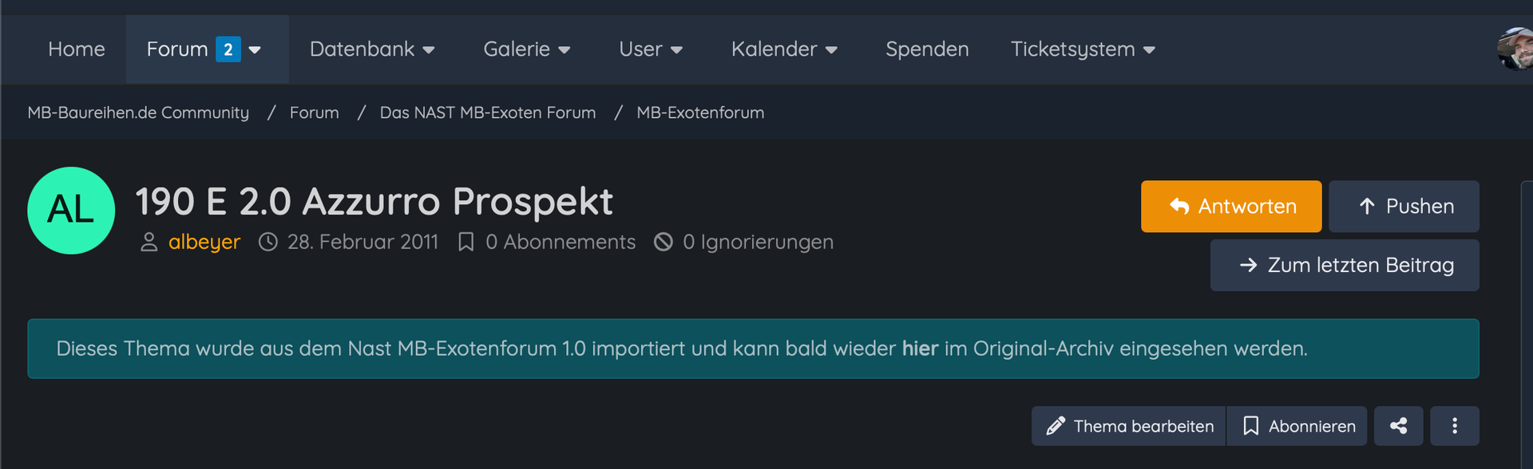Open the user profile picture in navbar
This screenshot has width=1533, height=469.
[x=1516, y=49]
